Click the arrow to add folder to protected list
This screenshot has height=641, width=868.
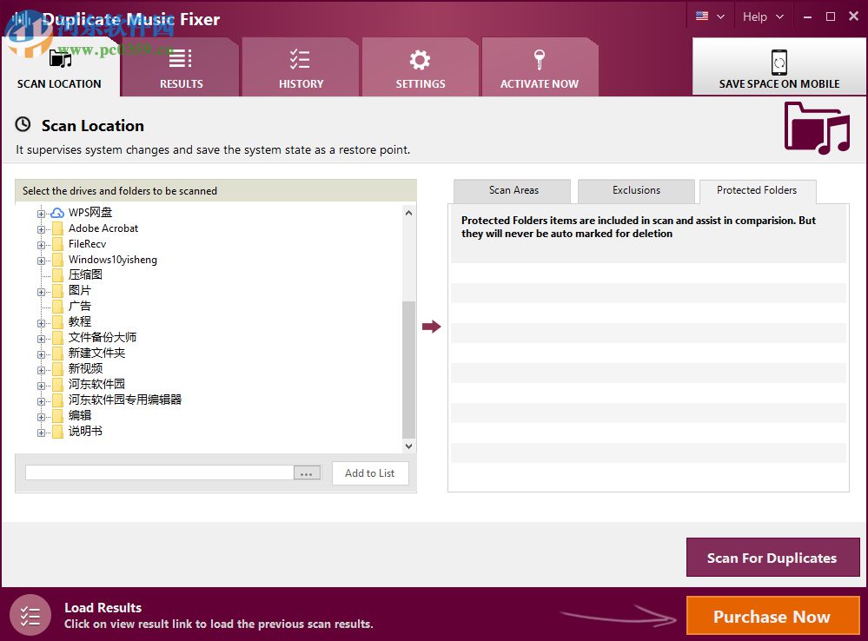431,327
